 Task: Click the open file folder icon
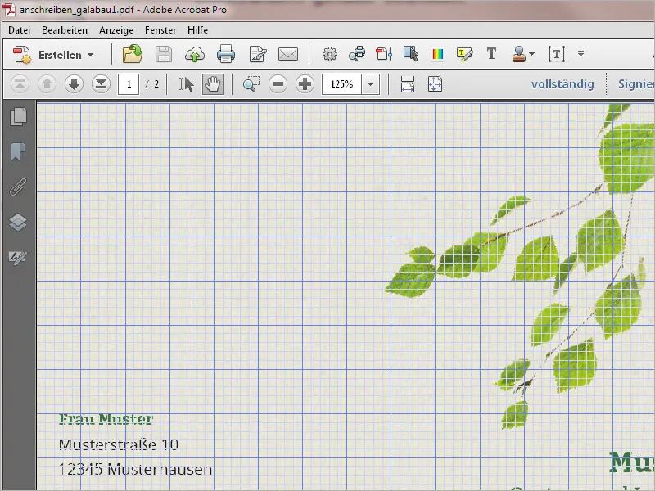coord(133,54)
